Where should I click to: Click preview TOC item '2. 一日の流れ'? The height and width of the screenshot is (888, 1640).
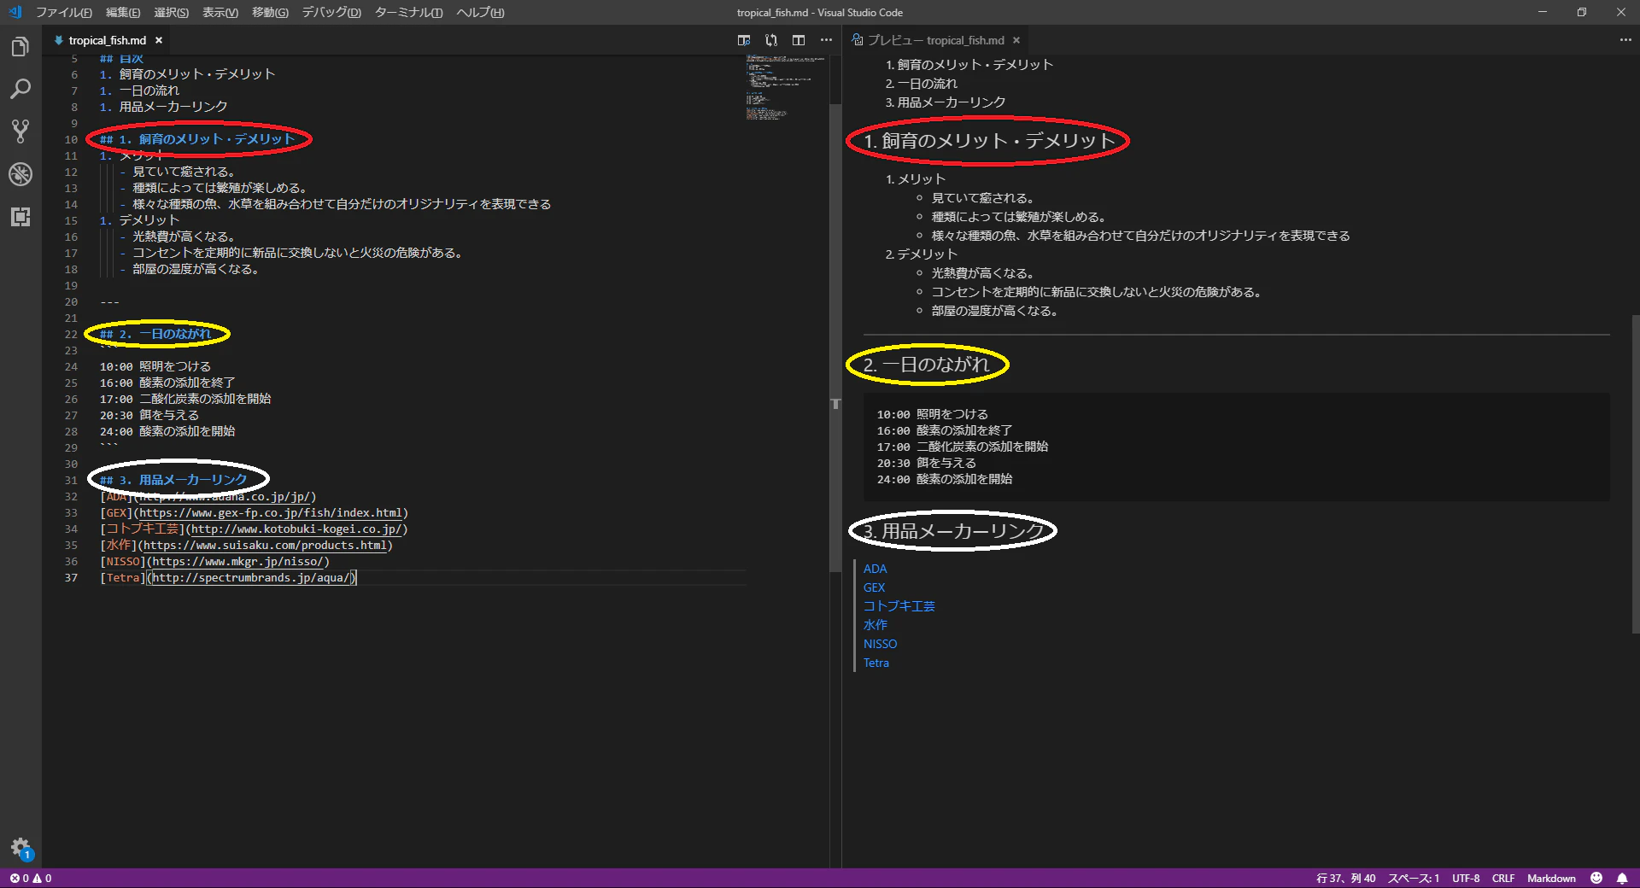click(921, 84)
